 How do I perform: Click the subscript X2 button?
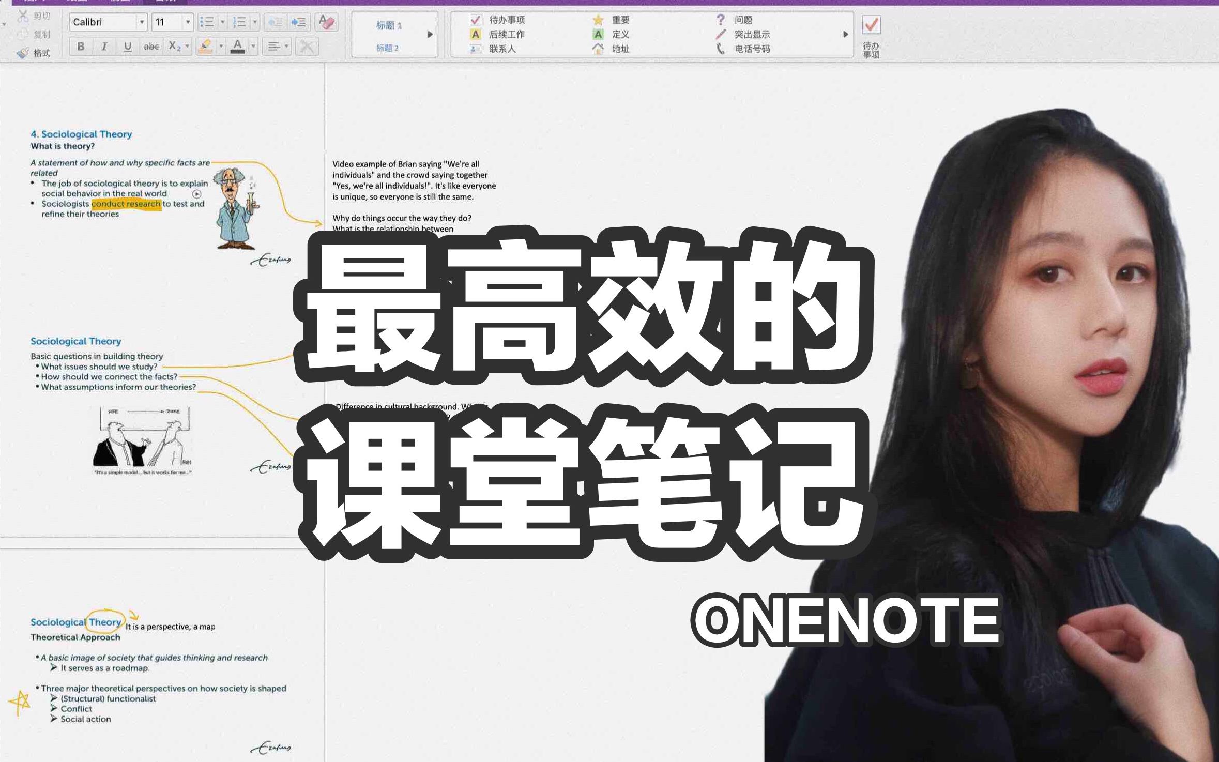pyautogui.click(x=175, y=47)
